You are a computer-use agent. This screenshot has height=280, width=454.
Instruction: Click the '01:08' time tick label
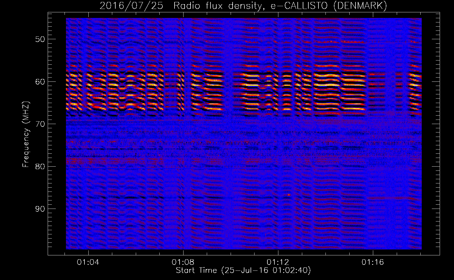(x=183, y=262)
